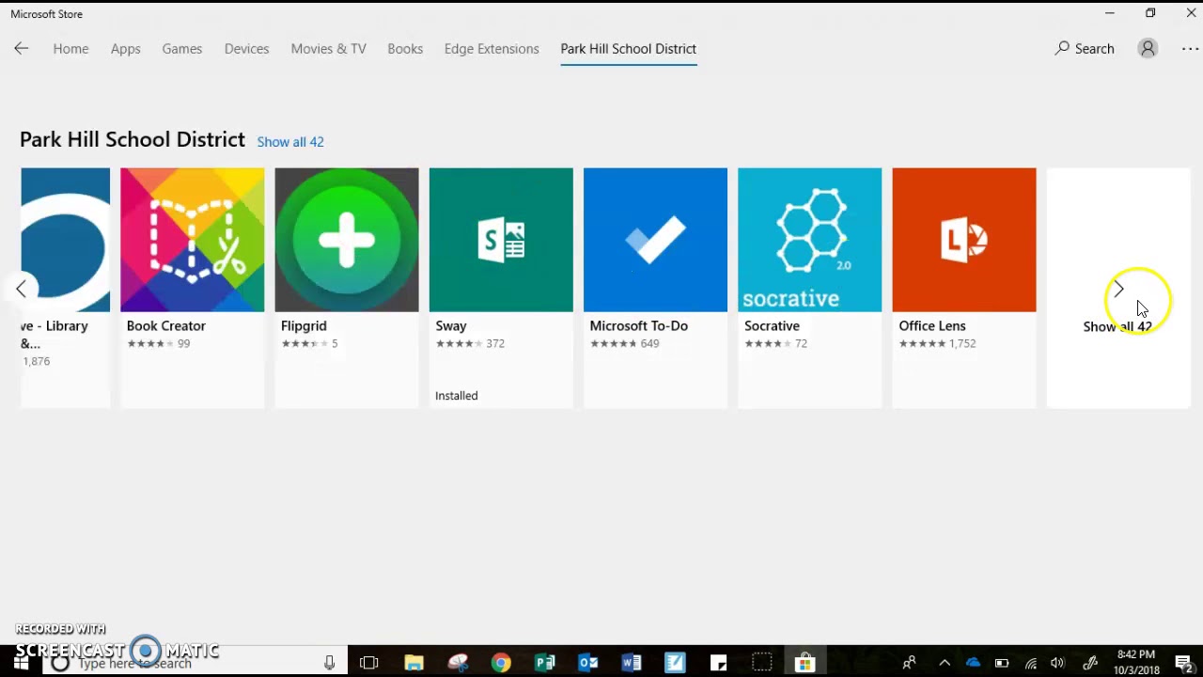1203x677 pixels.
Task: Go to the Books tab
Action: 405,49
